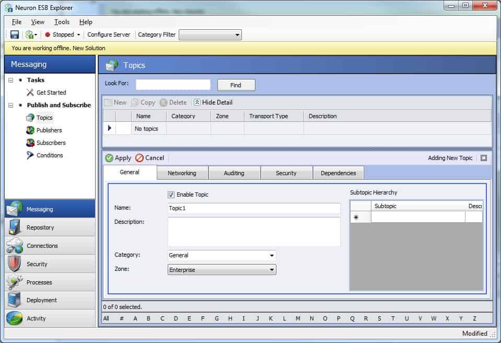The height and width of the screenshot is (343, 501).
Task: Click the 'Adding New Topic' status text
Action: coord(450,158)
